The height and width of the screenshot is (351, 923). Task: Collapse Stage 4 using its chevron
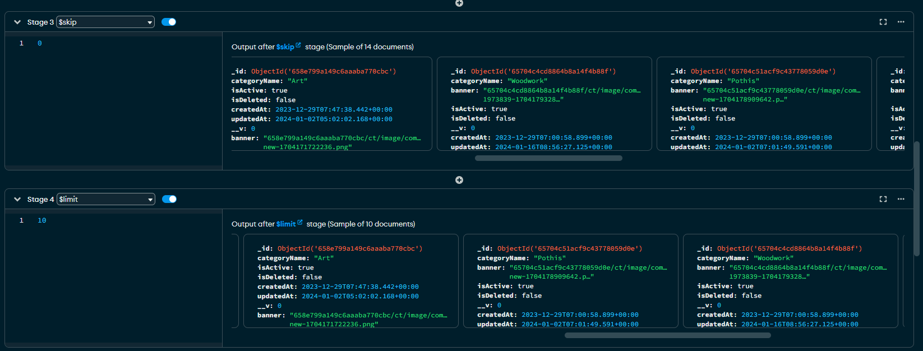(17, 199)
